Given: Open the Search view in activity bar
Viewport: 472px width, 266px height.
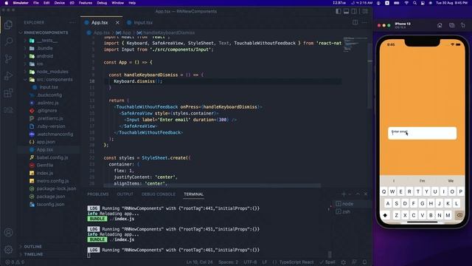Looking at the screenshot, I should click(x=8, y=41).
